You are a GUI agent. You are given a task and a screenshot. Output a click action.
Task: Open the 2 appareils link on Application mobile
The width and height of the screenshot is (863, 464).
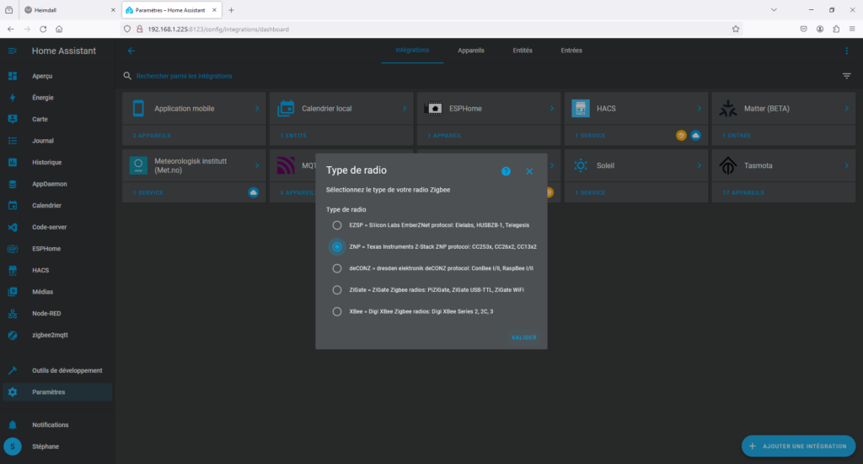[152, 136]
